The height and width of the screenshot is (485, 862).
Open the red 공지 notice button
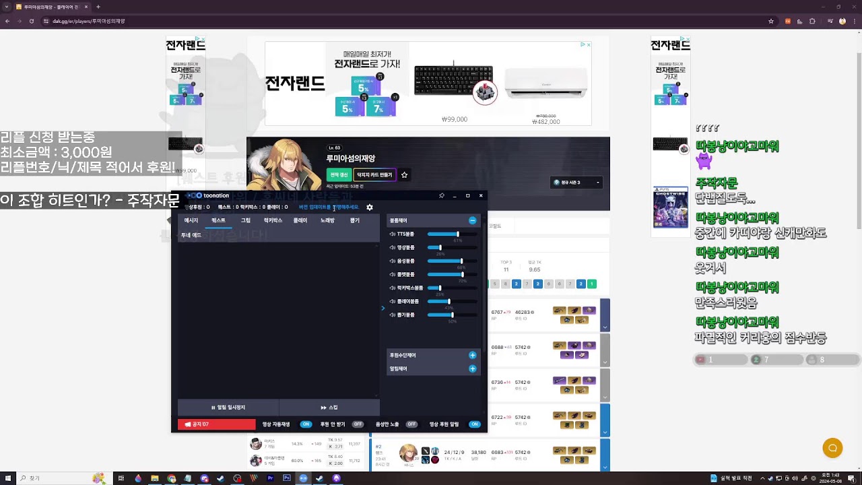217,424
